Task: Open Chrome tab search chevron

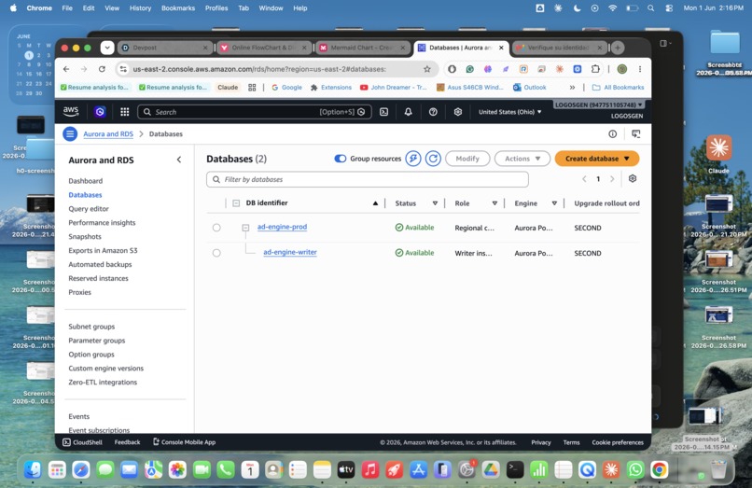Action: point(107,48)
